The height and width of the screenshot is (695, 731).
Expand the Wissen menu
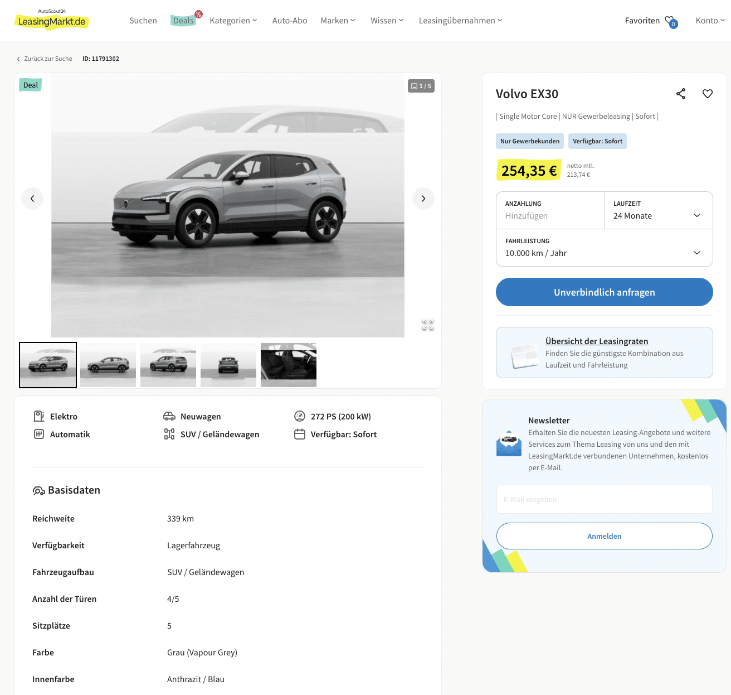(387, 21)
